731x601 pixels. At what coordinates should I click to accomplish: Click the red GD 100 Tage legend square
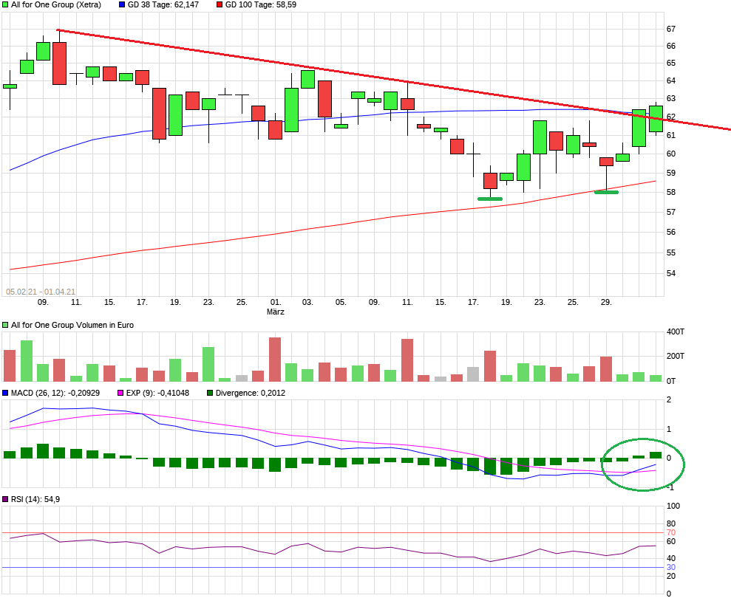[x=220, y=4]
